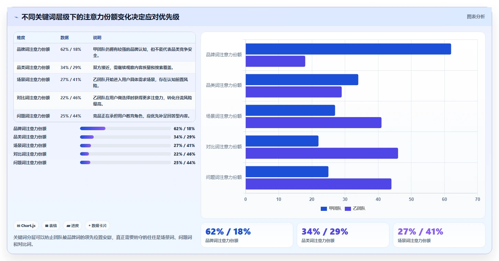Click the chart axis label 场景词注意力份额
The height and width of the screenshot is (261, 499).
(224, 116)
